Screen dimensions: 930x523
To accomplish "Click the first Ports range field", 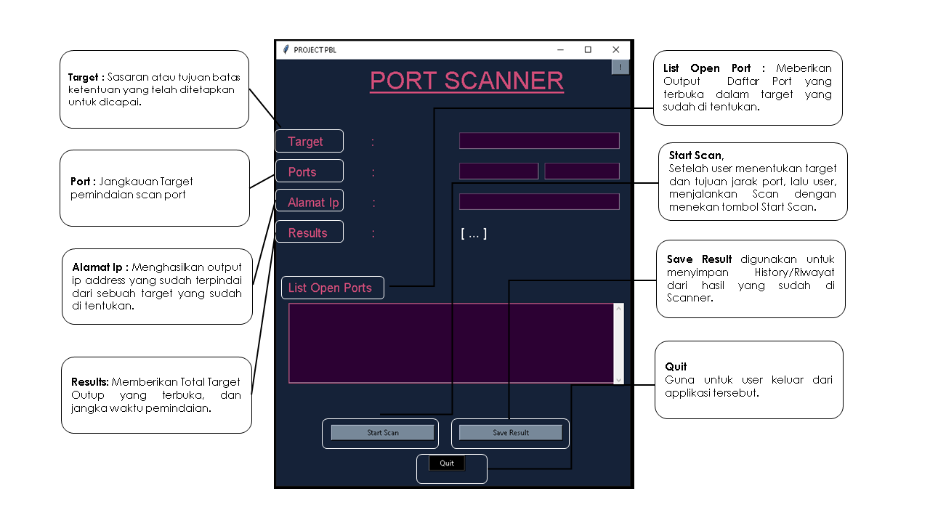I will coord(498,171).
